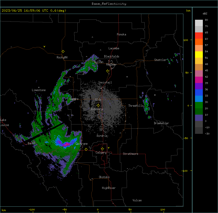Screen dimensions: 218x213
Task: Click the yellow V marker northwest of RockyMH
Action: tap(44, 47)
